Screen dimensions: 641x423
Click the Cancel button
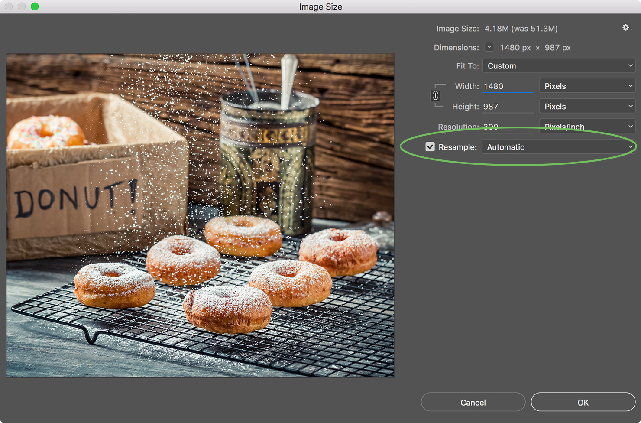(x=473, y=402)
